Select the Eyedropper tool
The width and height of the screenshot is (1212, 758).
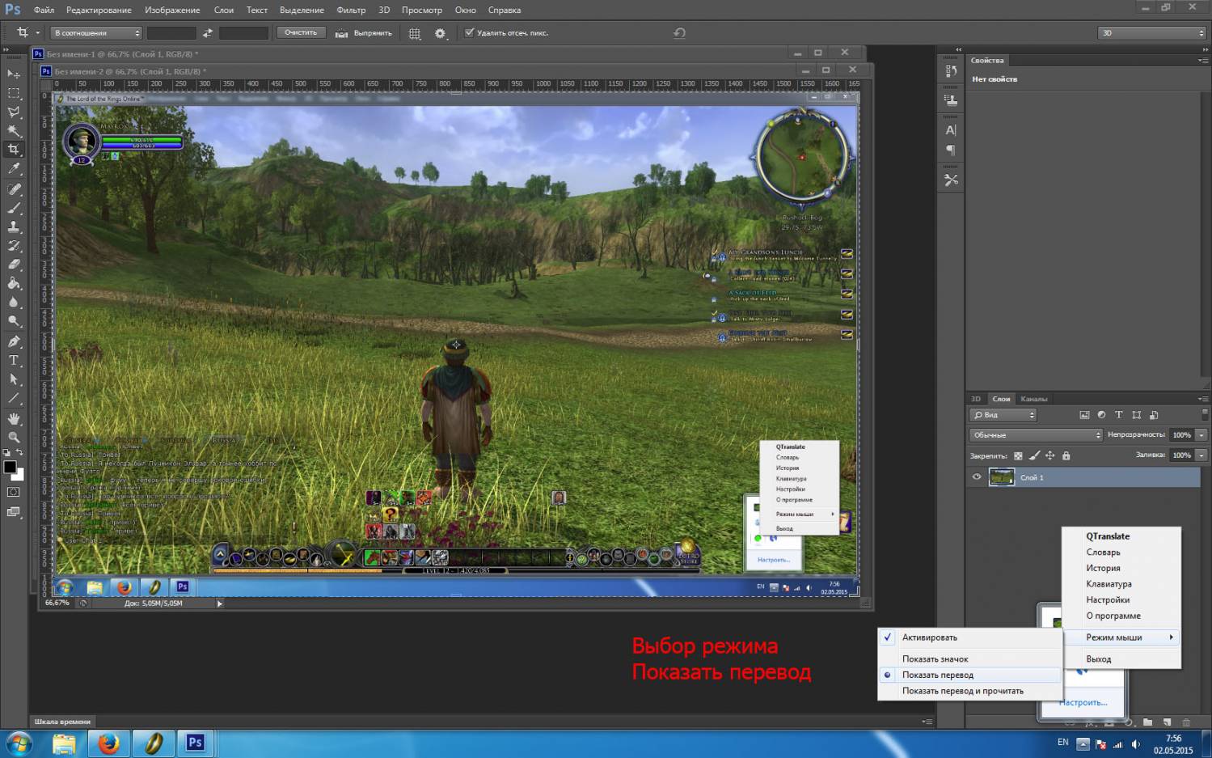[14, 169]
